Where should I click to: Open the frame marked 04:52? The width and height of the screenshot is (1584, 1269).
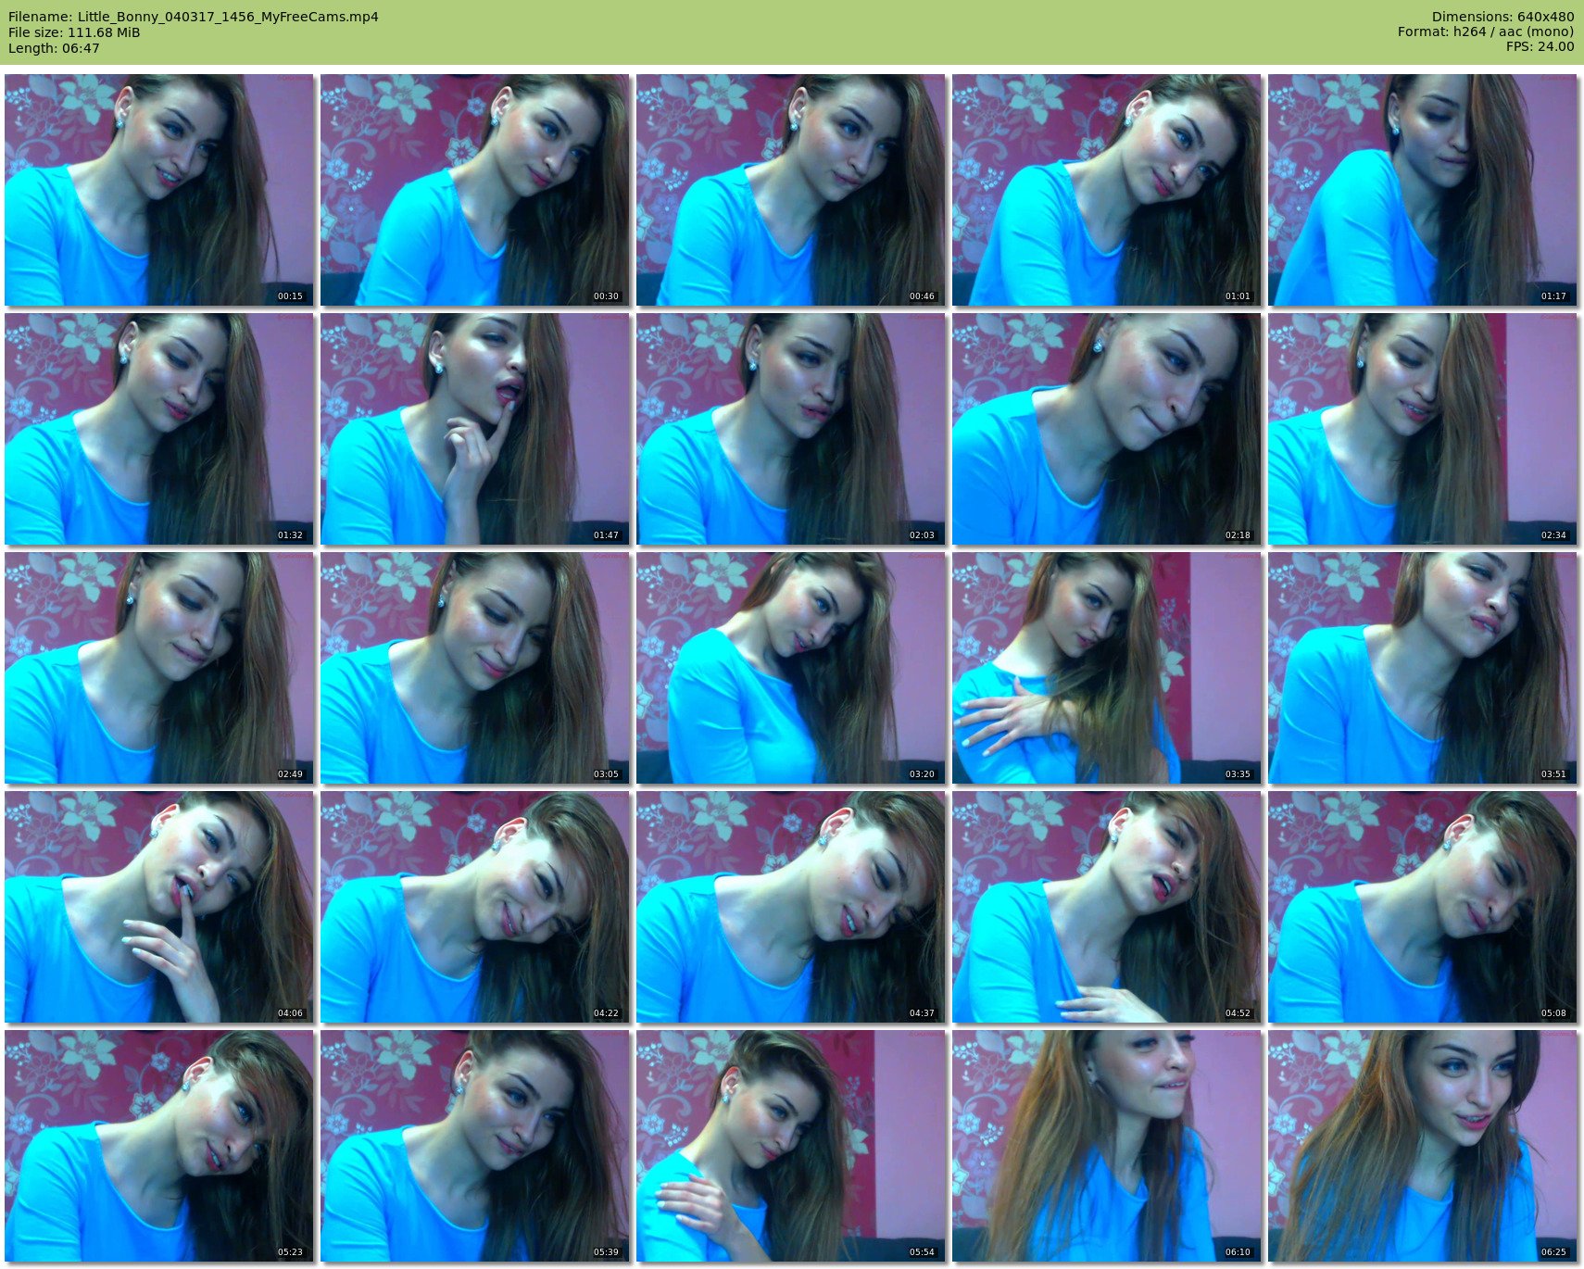pyautogui.click(x=1106, y=907)
